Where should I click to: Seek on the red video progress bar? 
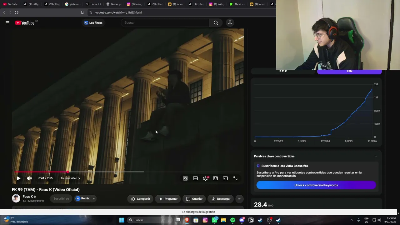coord(128,172)
